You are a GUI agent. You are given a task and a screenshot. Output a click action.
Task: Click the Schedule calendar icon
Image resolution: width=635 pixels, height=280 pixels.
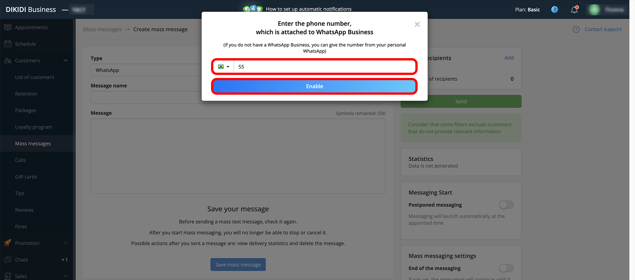tap(7, 44)
